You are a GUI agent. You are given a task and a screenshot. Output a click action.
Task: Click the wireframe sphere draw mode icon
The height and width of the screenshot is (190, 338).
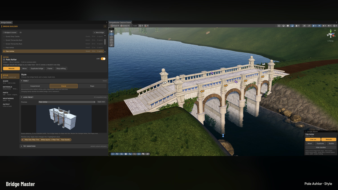279,26
